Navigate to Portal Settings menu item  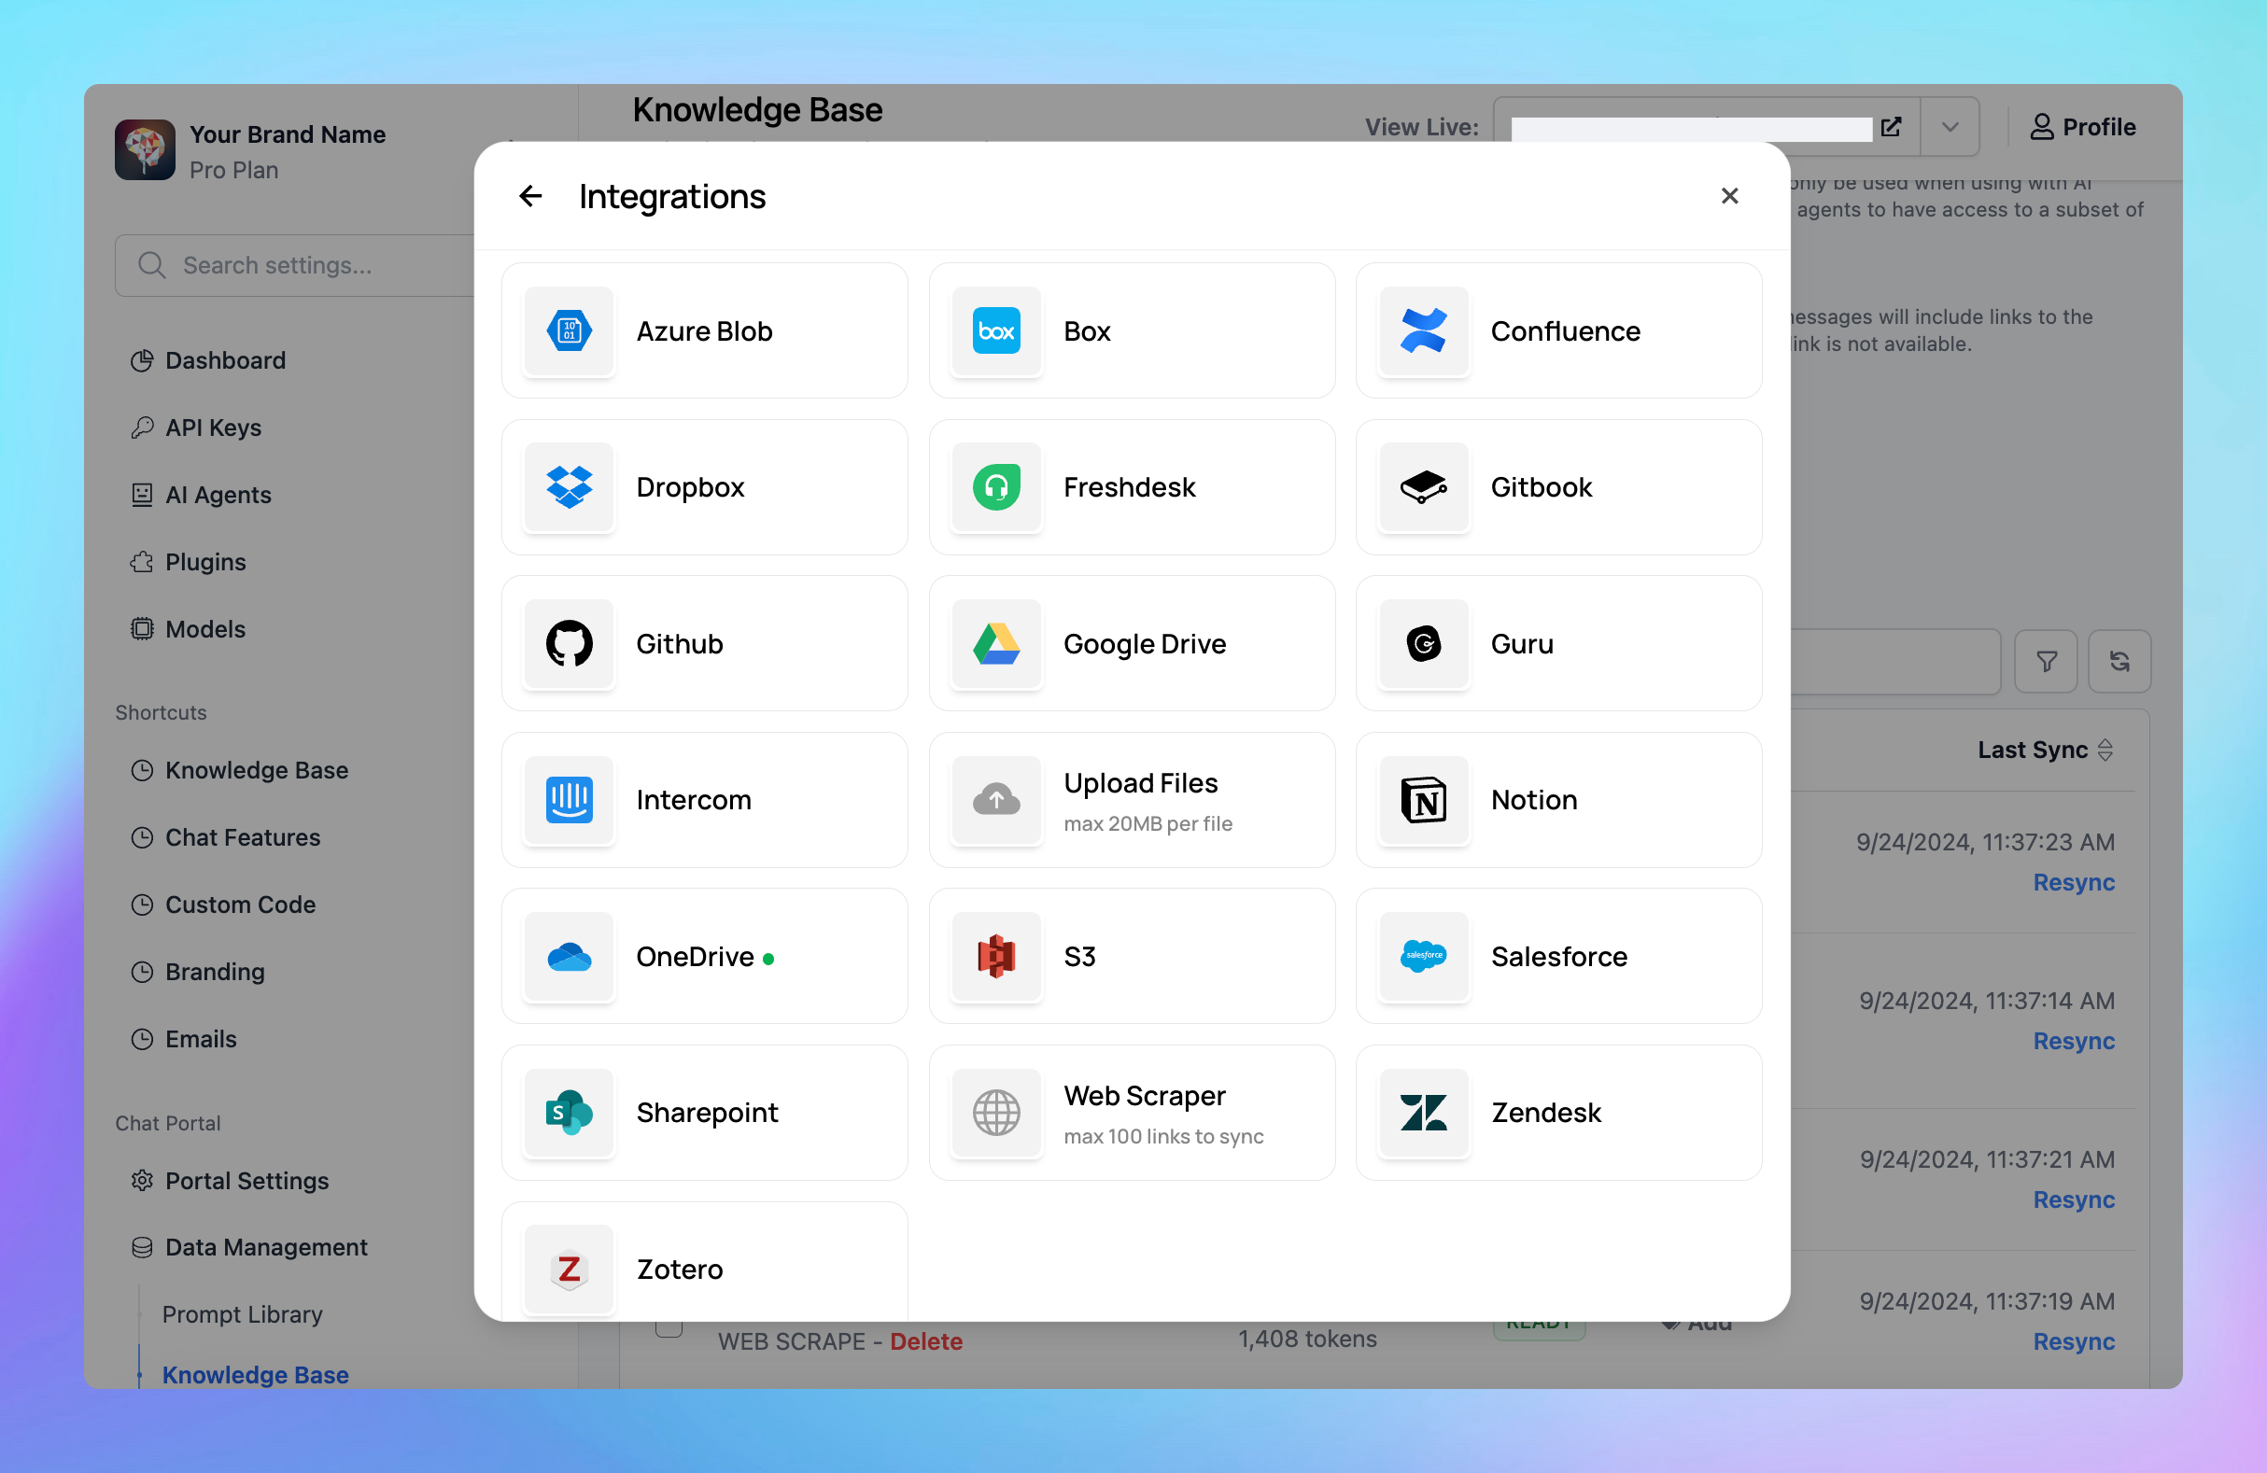point(246,1181)
